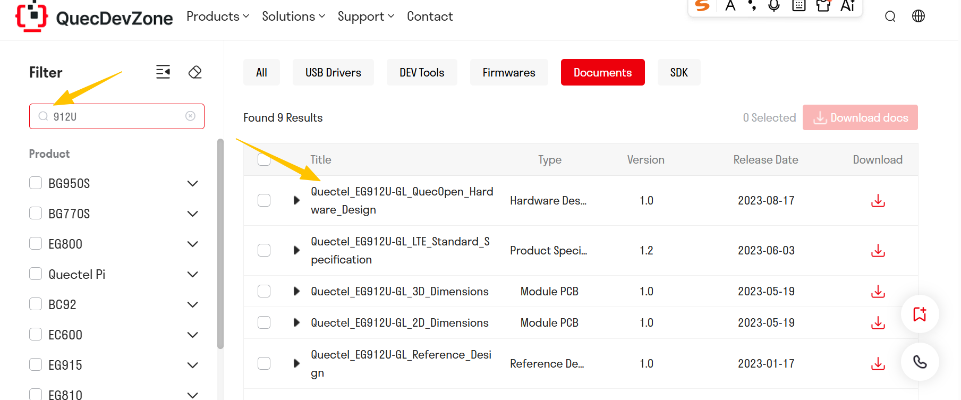The height and width of the screenshot is (400, 961).
Task: Expand the LTE_Standard_Specification row triangle
Action: pyautogui.click(x=297, y=250)
